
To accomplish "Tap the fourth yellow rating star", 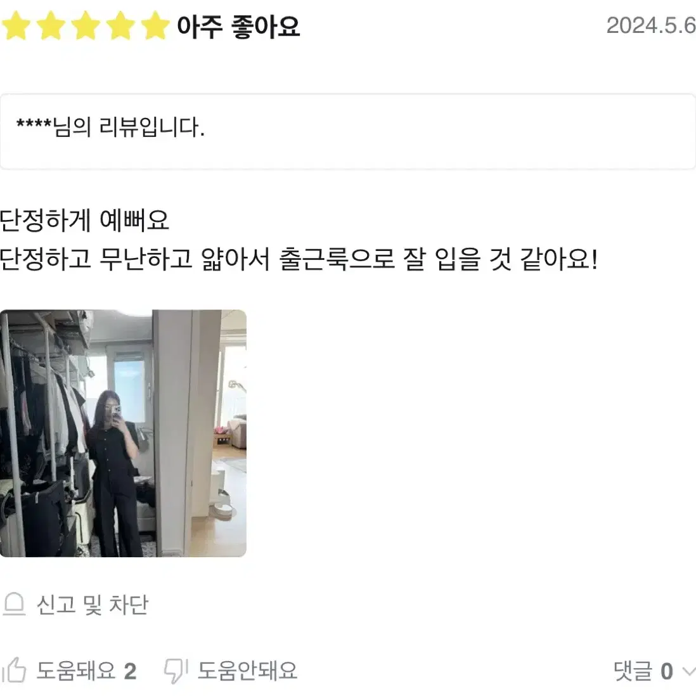I will pos(120,26).
